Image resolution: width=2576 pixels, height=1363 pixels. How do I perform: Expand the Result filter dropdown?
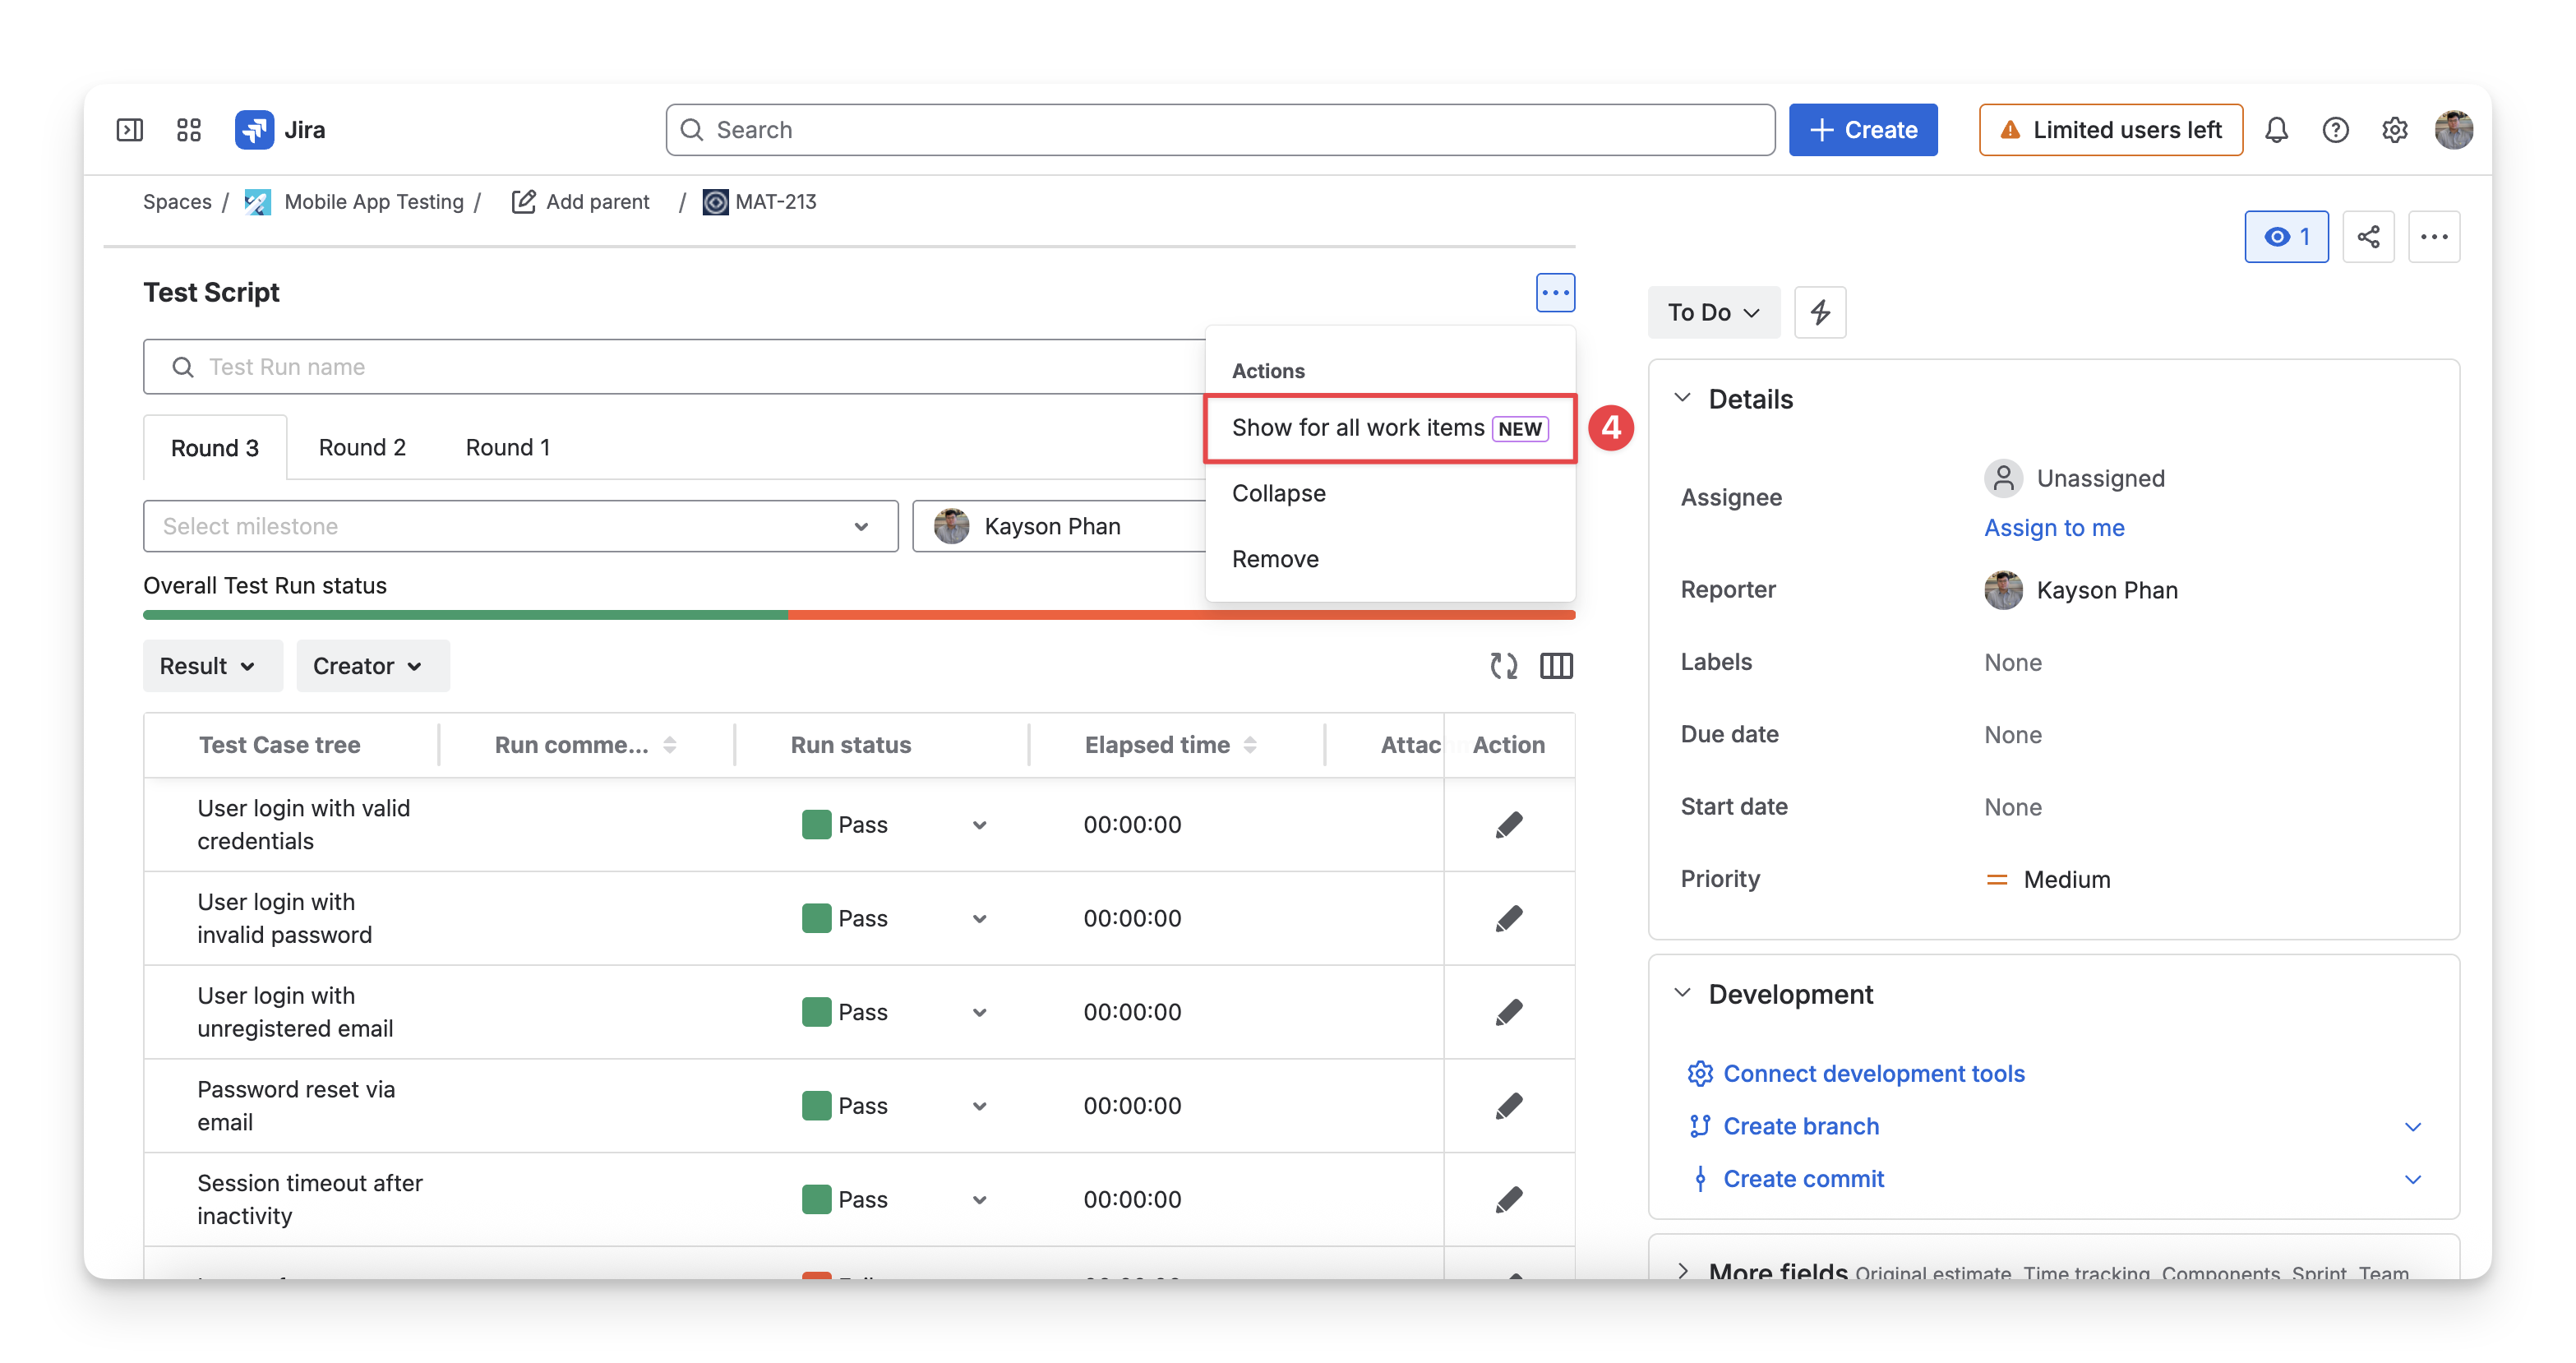click(207, 665)
